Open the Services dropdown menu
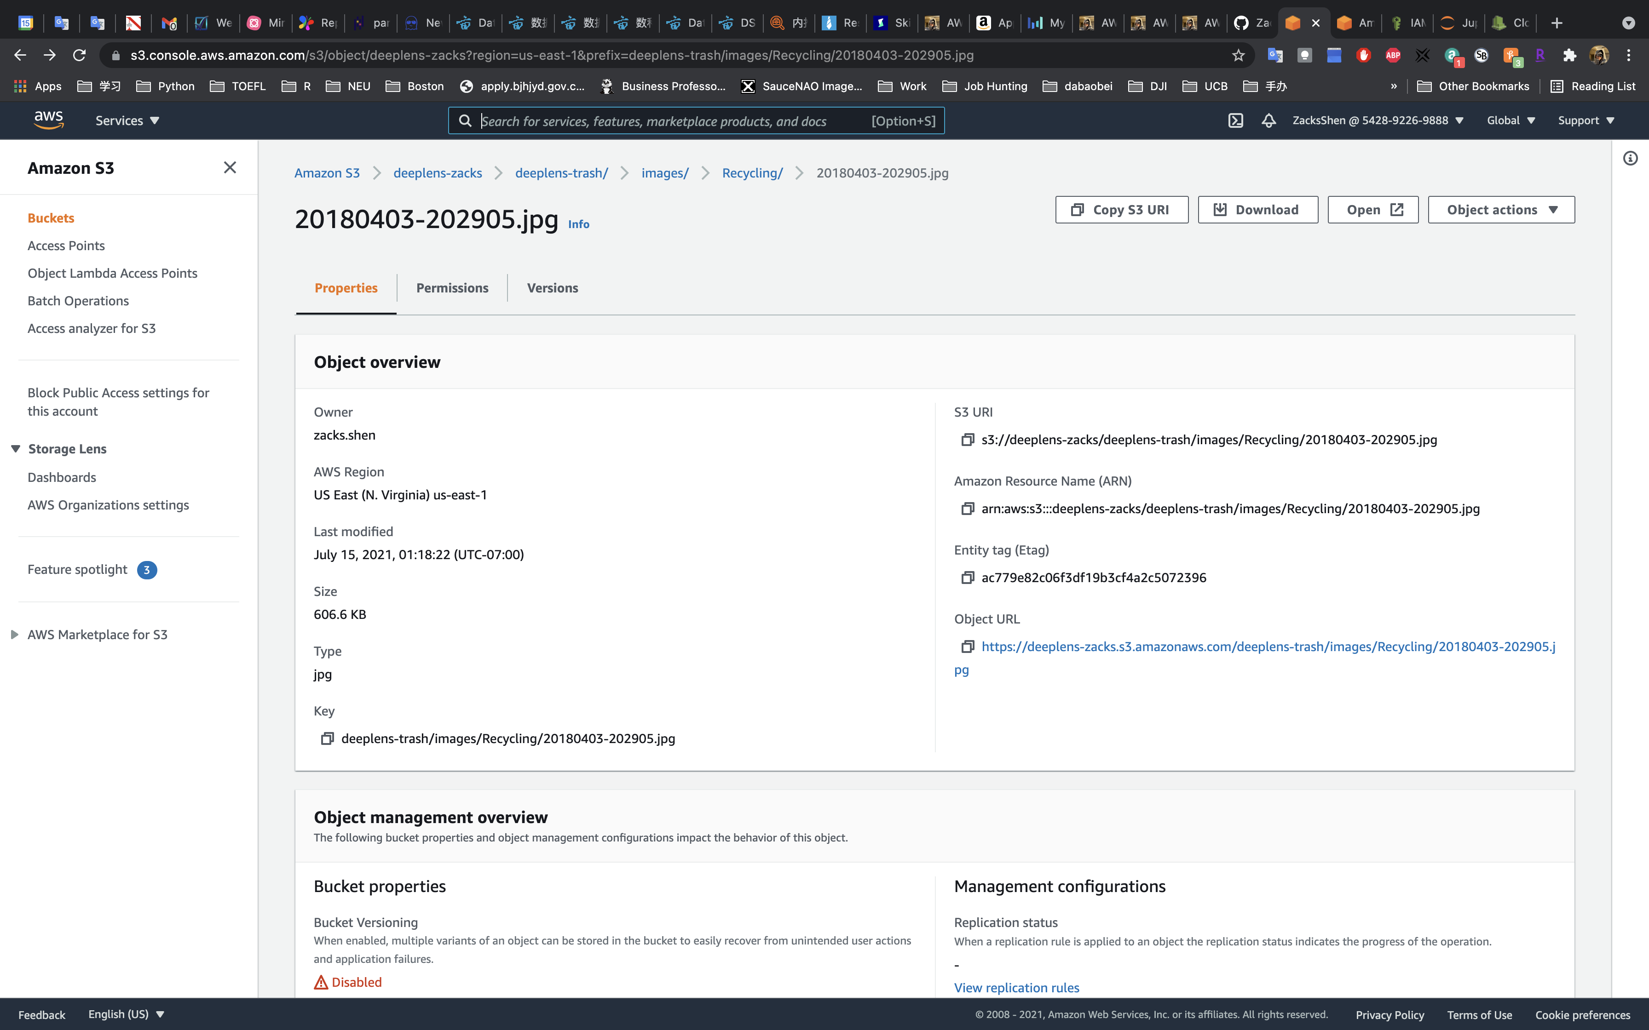 click(127, 120)
